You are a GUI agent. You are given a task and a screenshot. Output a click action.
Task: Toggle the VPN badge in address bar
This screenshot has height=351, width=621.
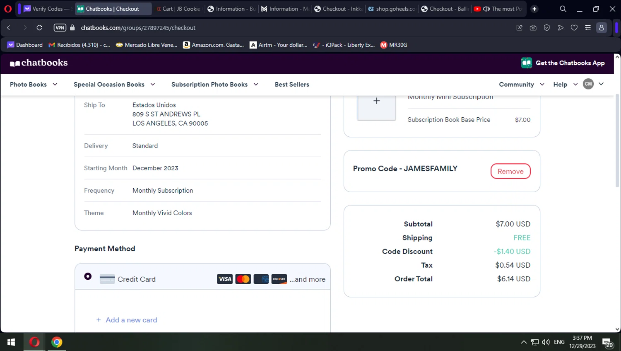point(60,28)
